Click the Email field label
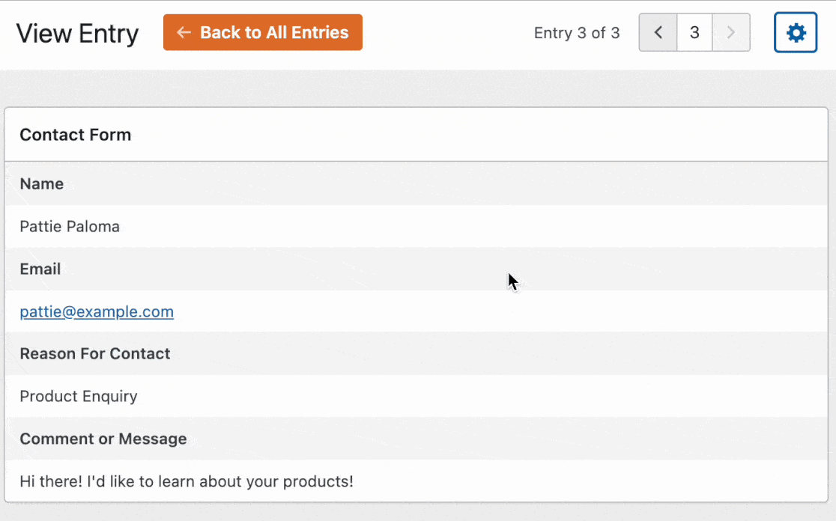The height and width of the screenshot is (521, 836). point(40,269)
